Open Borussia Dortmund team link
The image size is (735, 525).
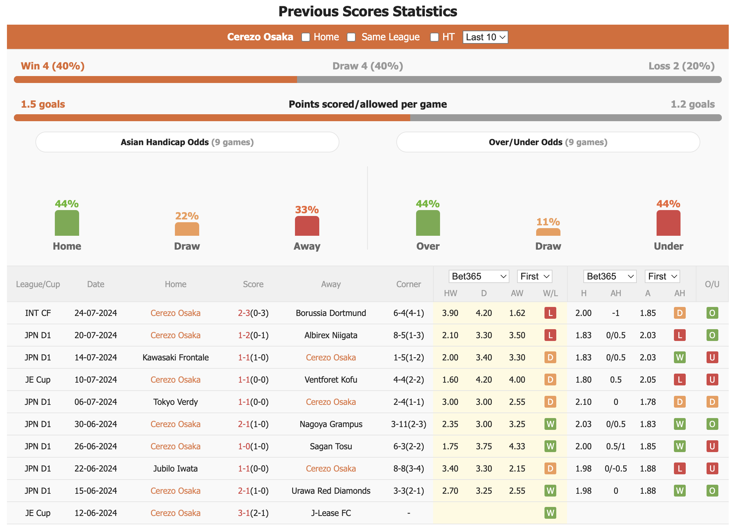tap(331, 313)
